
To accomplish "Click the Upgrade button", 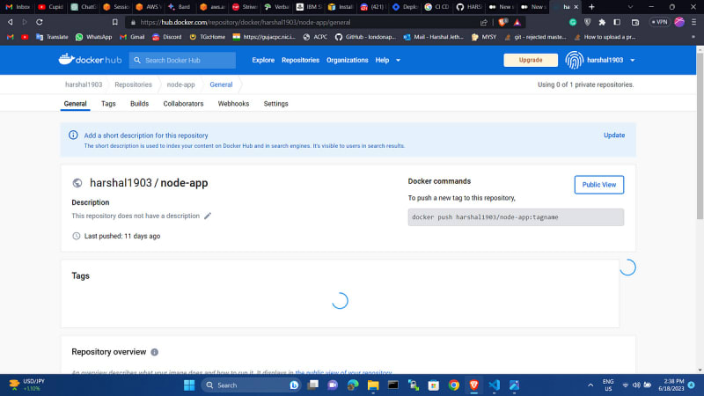I will pyautogui.click(x=531, y=60).
